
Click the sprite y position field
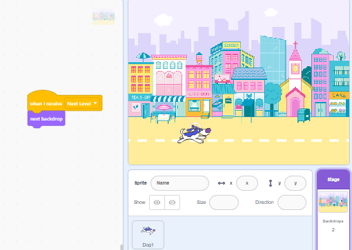[295, 183]
